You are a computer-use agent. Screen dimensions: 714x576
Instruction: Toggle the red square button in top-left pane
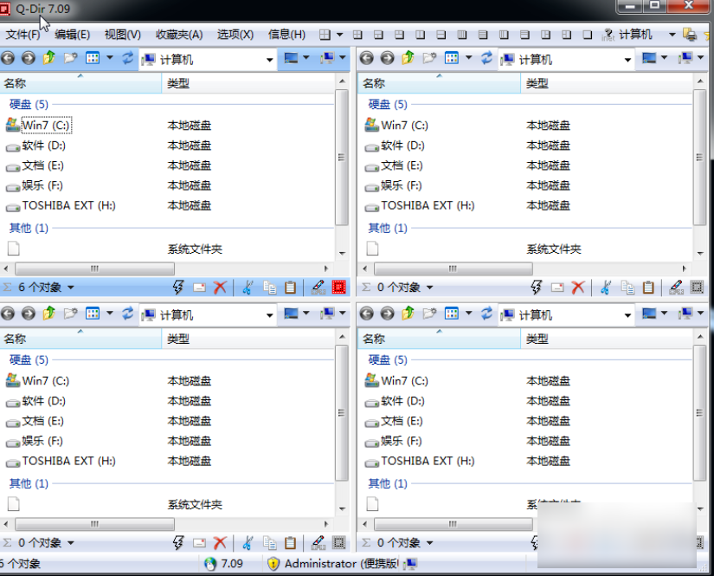339,288
